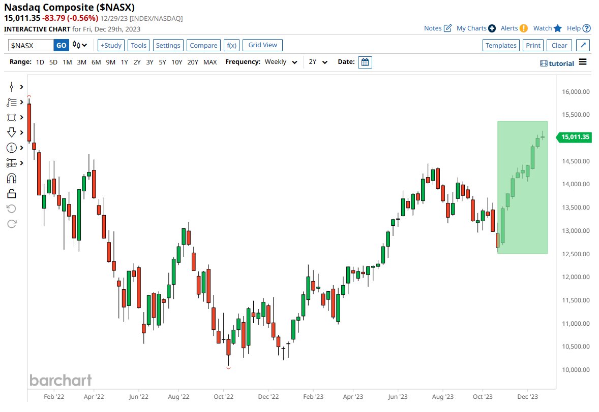Viewport: 599px width, 412px height.
Task: Print the chart
Action: (533, 45)
